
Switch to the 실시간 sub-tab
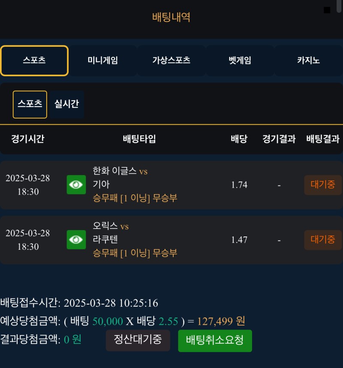[x=66, y=104]
